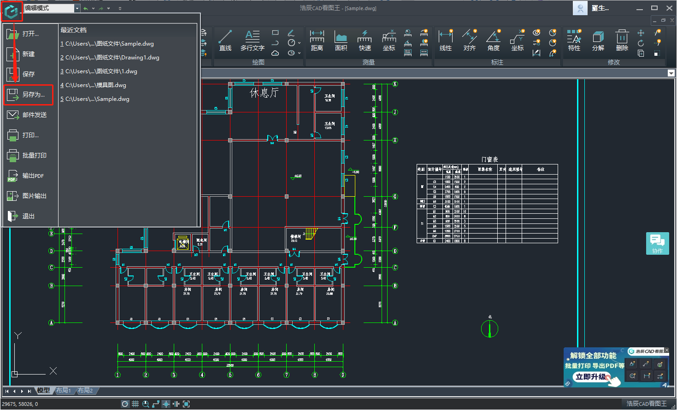Screen dimensions: 677x410
Task: Open recent file 模具图.dwg
Action: tap(95, 85)
